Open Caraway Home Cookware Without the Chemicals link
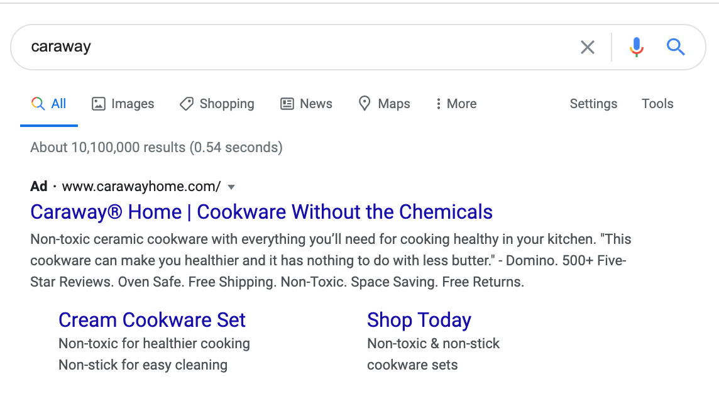The height and width of the screenshot is (396, 719). tap(261, 212)
